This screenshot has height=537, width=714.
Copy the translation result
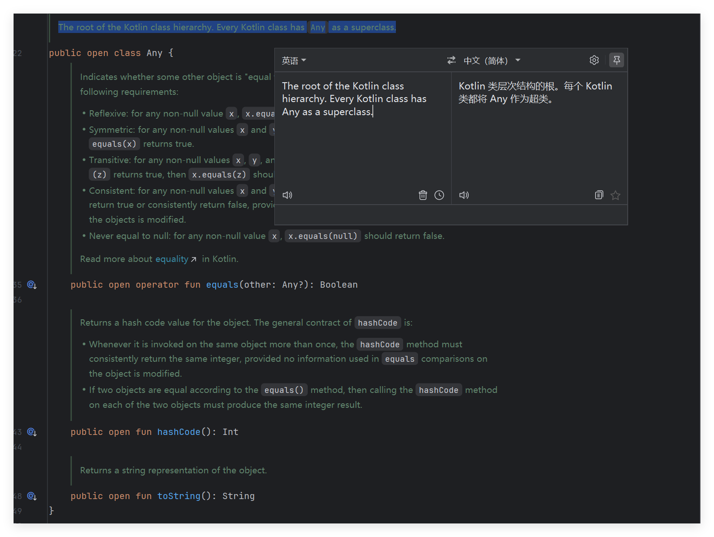(599, 195)
